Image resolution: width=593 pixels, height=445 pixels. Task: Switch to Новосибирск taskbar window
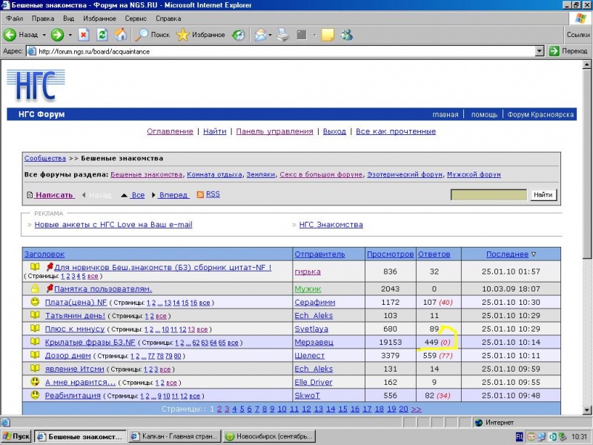pyautogui.click(x=270, y=436)
